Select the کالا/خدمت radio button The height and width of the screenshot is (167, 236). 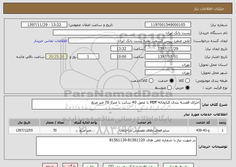pos(151,81)
